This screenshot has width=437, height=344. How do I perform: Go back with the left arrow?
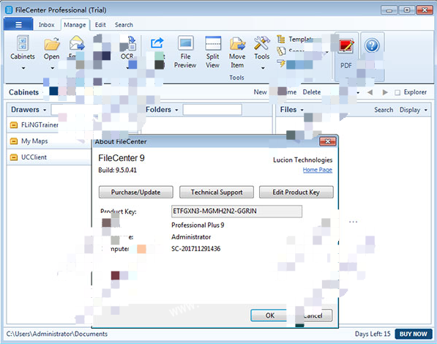click(x=370, y=92)
